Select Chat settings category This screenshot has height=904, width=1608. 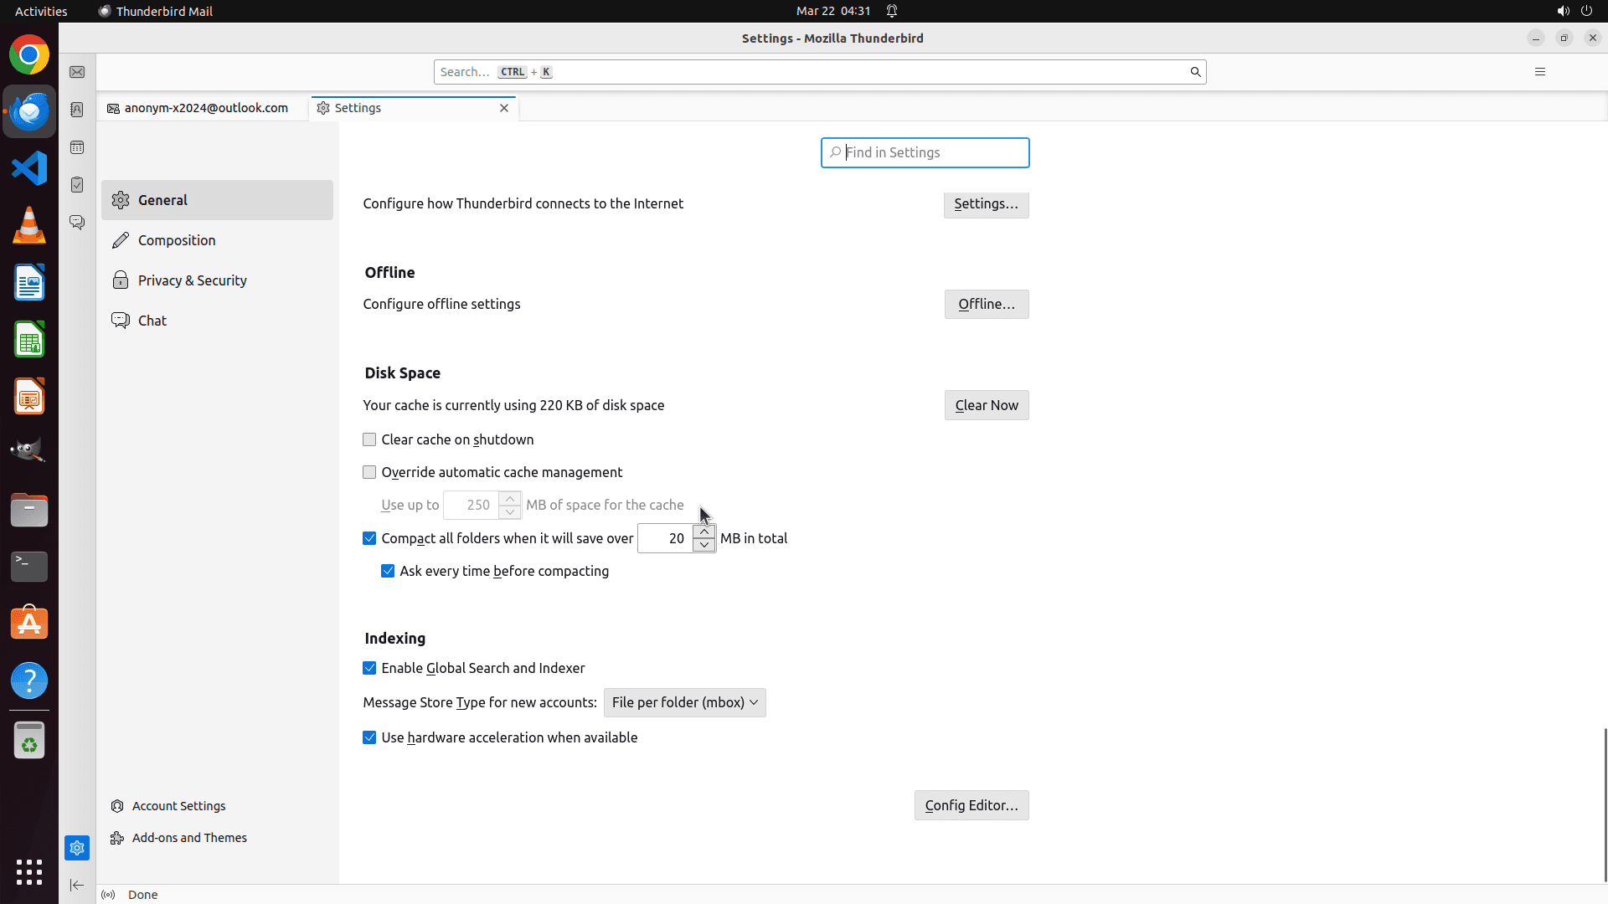pyautogui.click(x=217, y=321)
